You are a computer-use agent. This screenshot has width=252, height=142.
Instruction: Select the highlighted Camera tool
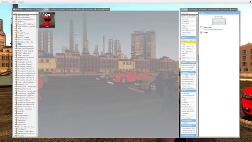coord(189,42)
